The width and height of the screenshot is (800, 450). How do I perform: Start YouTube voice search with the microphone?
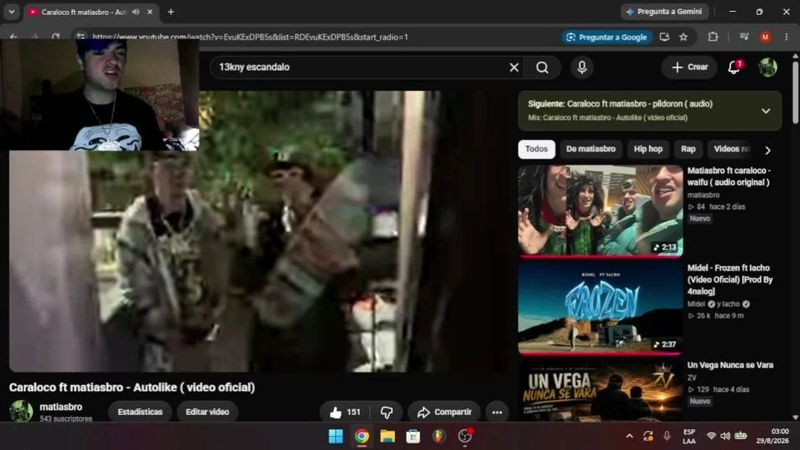click(x=582, y=67)
